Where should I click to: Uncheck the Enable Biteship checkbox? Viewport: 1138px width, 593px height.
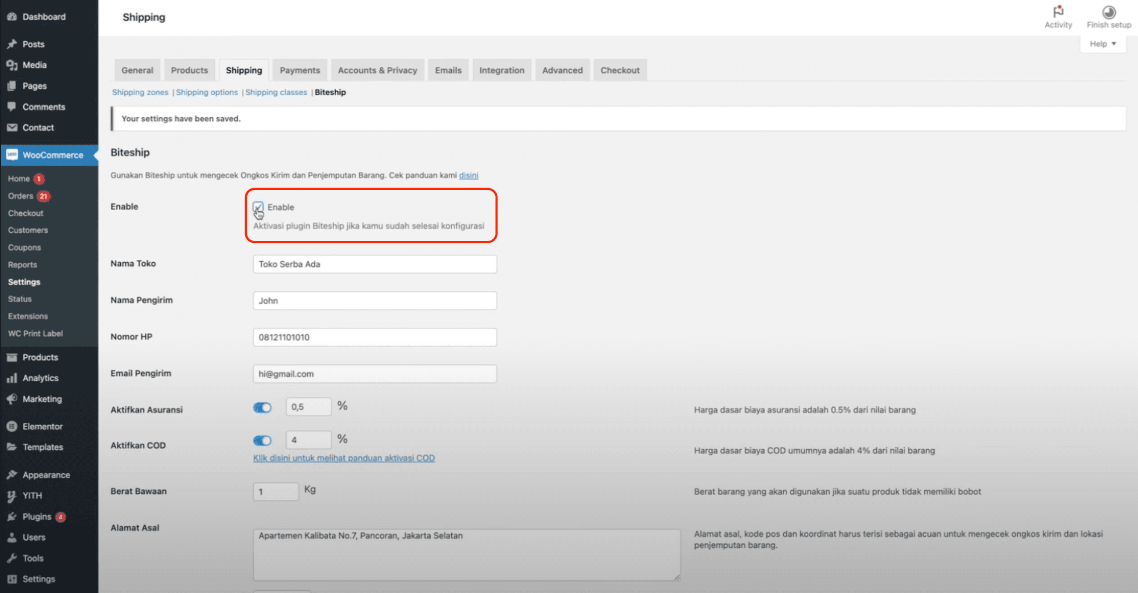[258, 207]
